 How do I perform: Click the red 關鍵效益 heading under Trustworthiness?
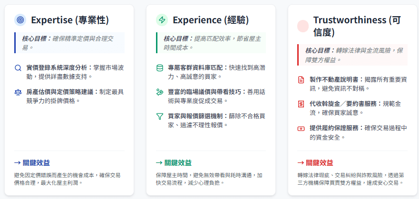[315, 162]
